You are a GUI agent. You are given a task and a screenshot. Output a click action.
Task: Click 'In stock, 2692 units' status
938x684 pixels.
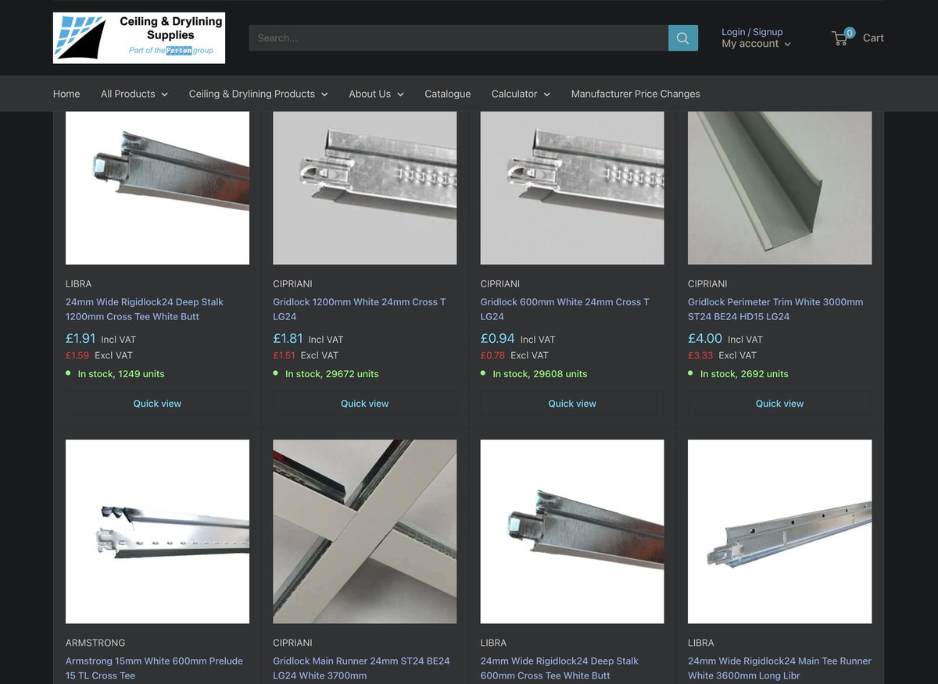click(744, 374)
